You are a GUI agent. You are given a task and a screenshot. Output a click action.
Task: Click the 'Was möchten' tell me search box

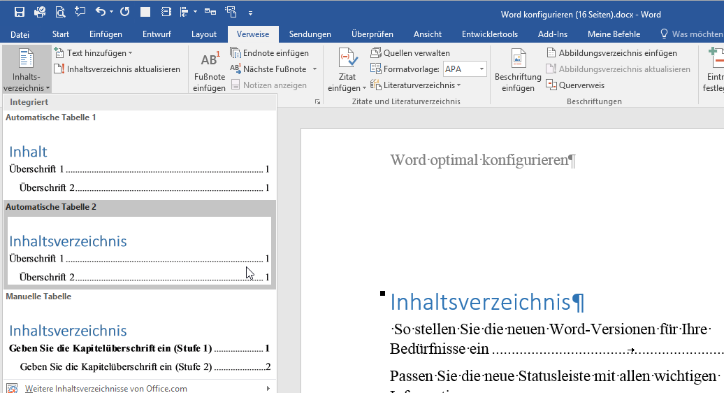point(692,34)
